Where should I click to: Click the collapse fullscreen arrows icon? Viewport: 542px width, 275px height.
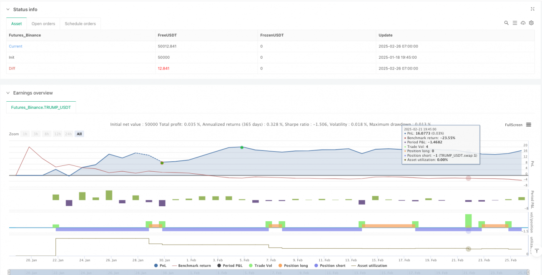(x=532, y=9)
